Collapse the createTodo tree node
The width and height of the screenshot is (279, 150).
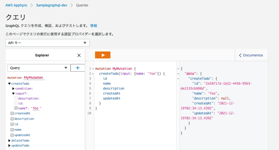[10, 84]
